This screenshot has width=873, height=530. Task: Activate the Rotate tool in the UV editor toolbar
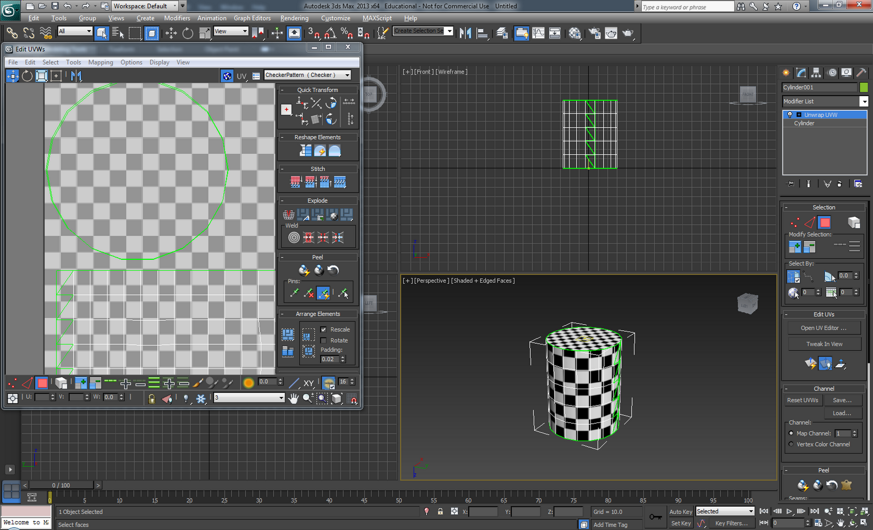[x=27, y=75]
